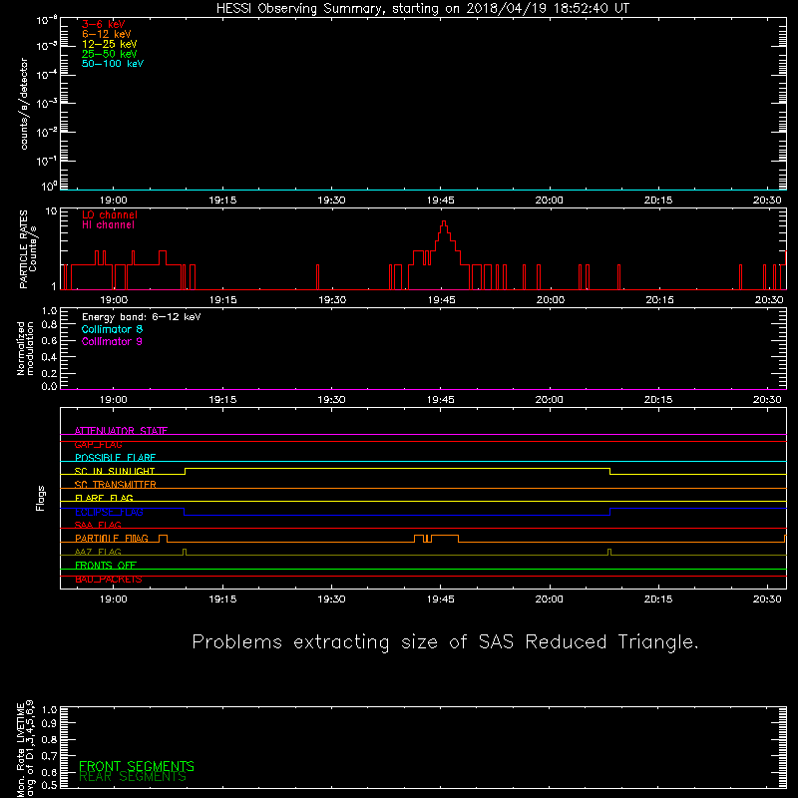
Task: Click the FRONT SEGMENTS legend label
Action: click(137, 766)
